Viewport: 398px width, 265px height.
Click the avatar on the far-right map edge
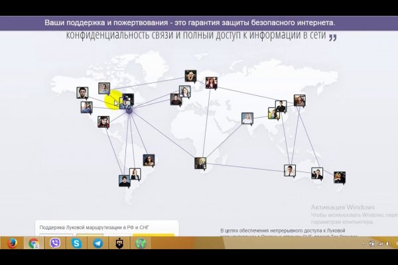tap(340, 177)
